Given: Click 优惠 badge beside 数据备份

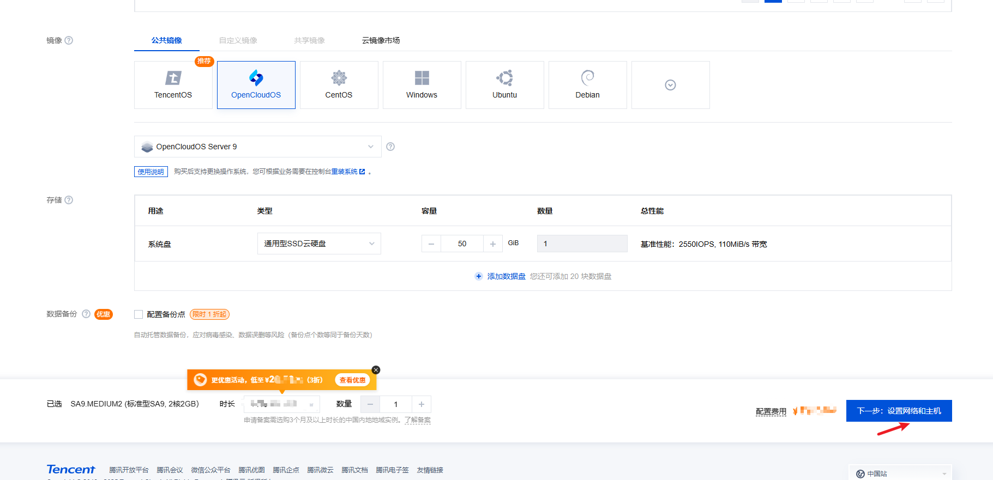Looking at the screenshot, I should tap(104, 314).
